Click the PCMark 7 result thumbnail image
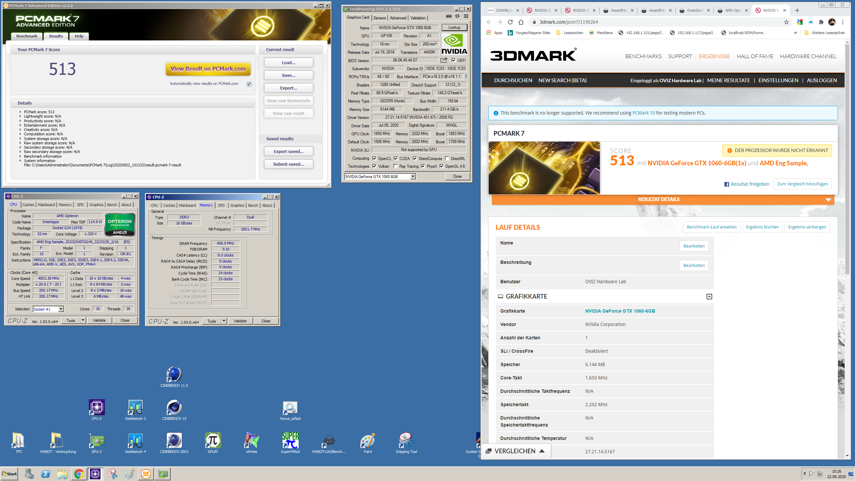The width and height of the screenshot is (855, 481). pyautogui.click(x=544, y=168)
